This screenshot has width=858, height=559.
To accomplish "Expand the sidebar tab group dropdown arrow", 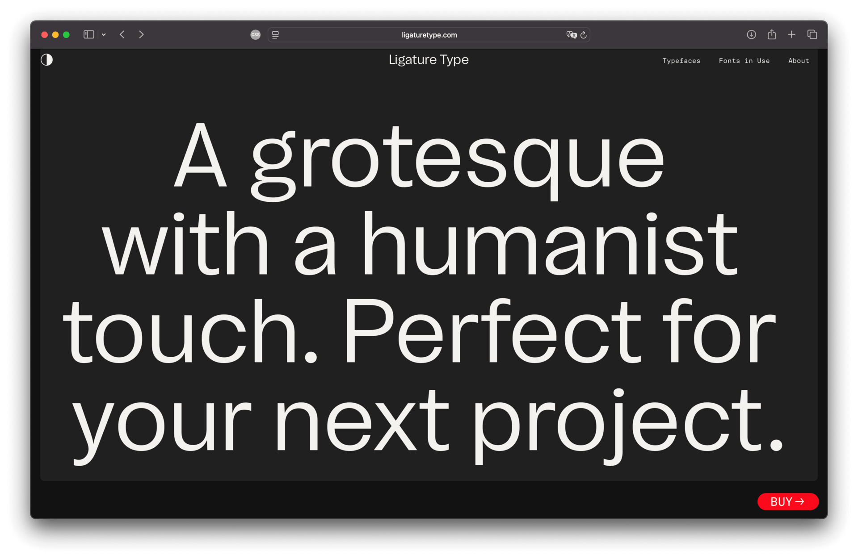I will pos(104,34).
